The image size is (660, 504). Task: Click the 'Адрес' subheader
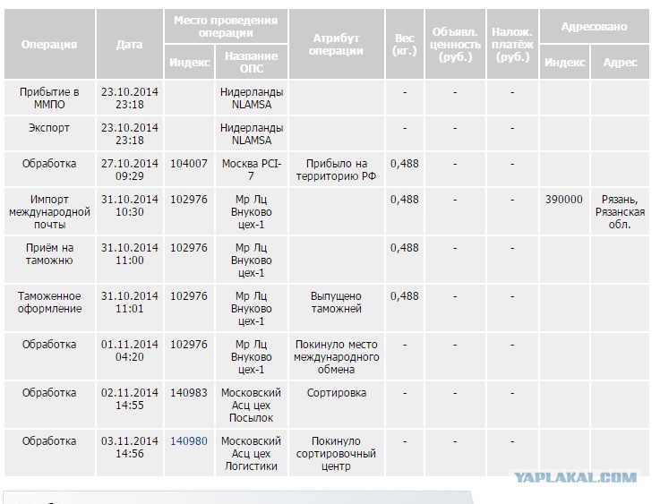point(620,63)
